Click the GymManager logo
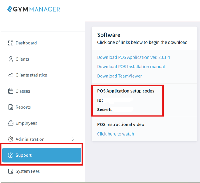Image resolution: width=200 pixels, height=183 pixels. [33, 9]
